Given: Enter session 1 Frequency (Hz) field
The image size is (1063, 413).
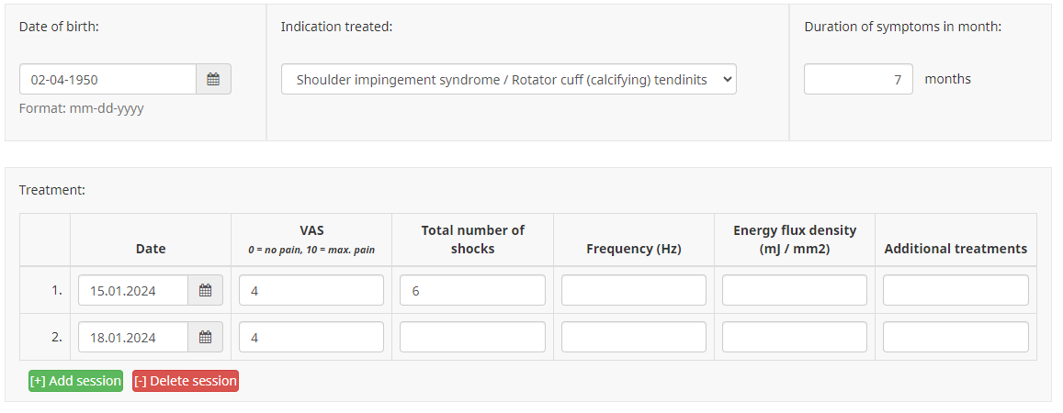Looking at the screenshot, I should pos(634,291).
